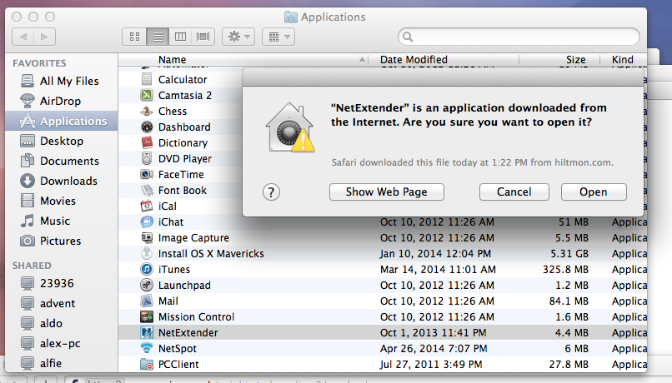Screen dimensions: 672x383
Task: Cancel opening NetExtender
Action: tap(514, 191)
